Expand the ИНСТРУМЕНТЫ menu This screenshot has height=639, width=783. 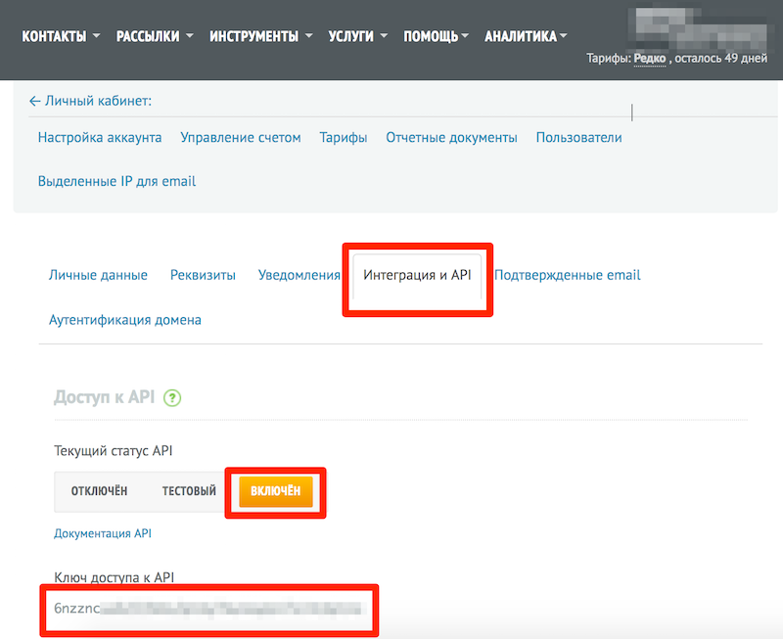pyautogui.click(x=260, y=36)
